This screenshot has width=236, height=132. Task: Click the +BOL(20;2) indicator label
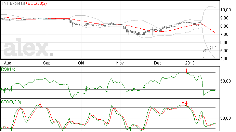click(36, 3)
